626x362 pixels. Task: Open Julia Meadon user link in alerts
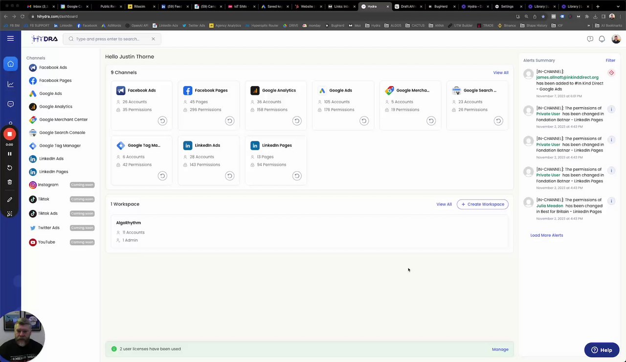[x=550, y=206]
